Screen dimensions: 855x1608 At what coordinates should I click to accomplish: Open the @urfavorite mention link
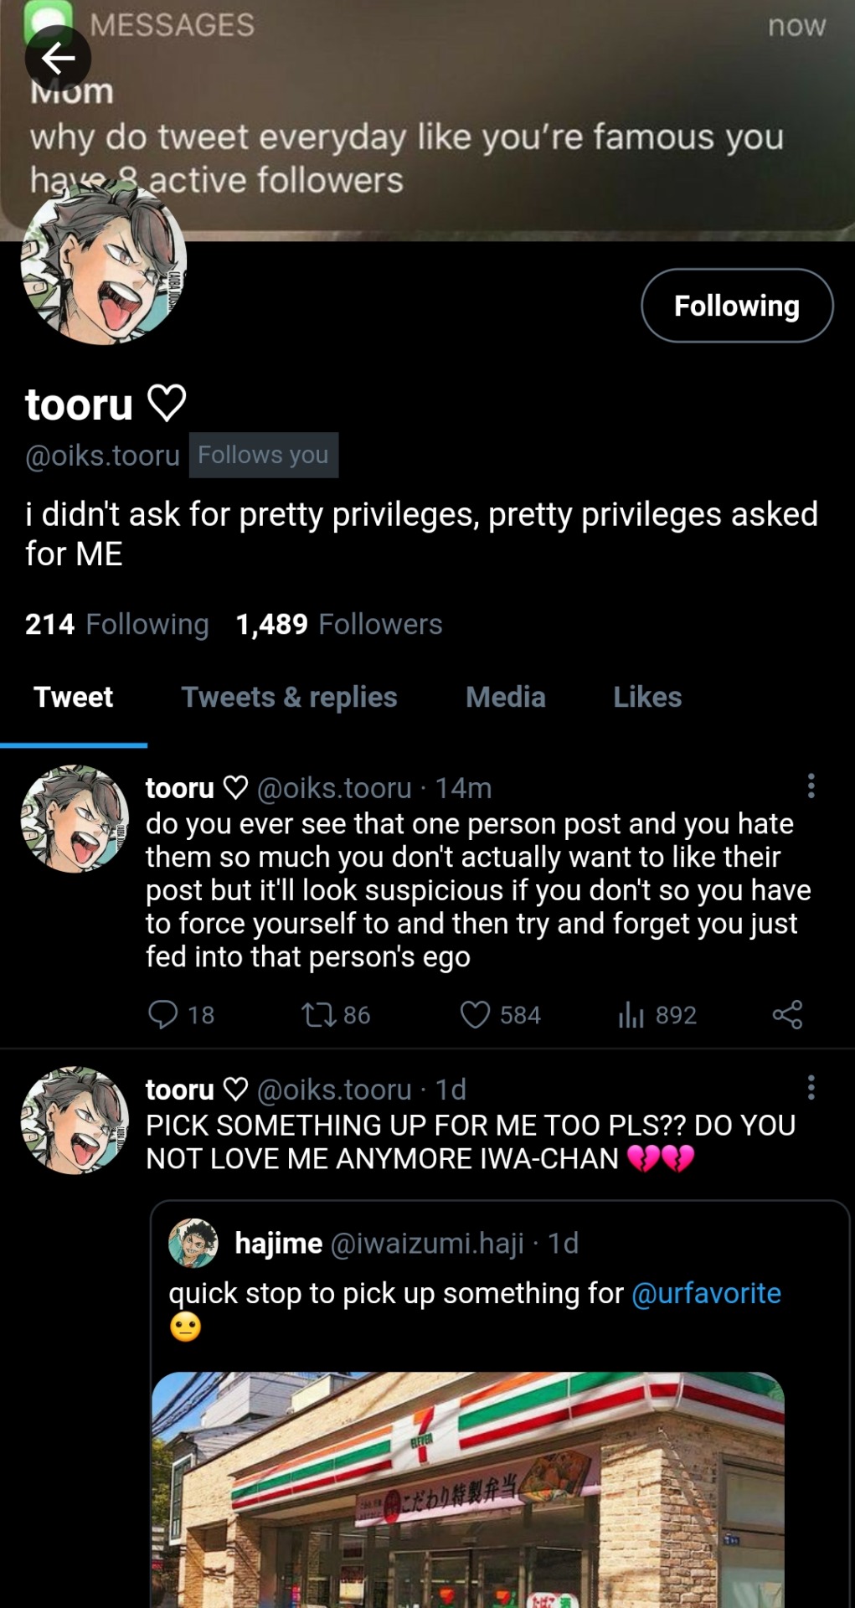706,1293
